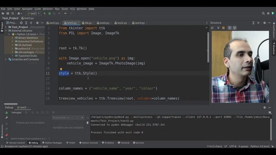Navigate back with the left arrow

coord(66,13)
